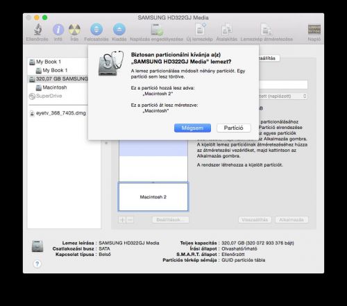Click the GUID partíciós tábla text
Screen dimensions: 347x306
coord(244,260)
